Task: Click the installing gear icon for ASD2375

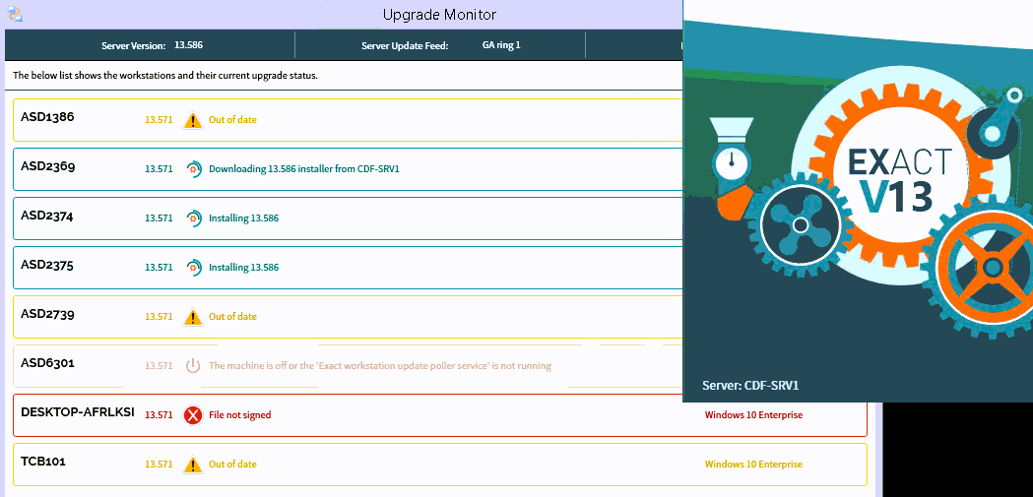Action: 193,268
